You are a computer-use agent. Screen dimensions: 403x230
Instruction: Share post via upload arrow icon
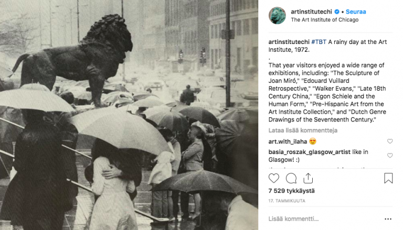308,178
